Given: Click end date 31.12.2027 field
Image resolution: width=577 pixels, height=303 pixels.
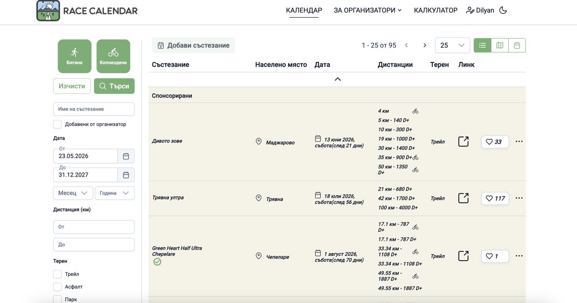Looking at the screenshot, I should pyautogui.click(x=86, y=175).
